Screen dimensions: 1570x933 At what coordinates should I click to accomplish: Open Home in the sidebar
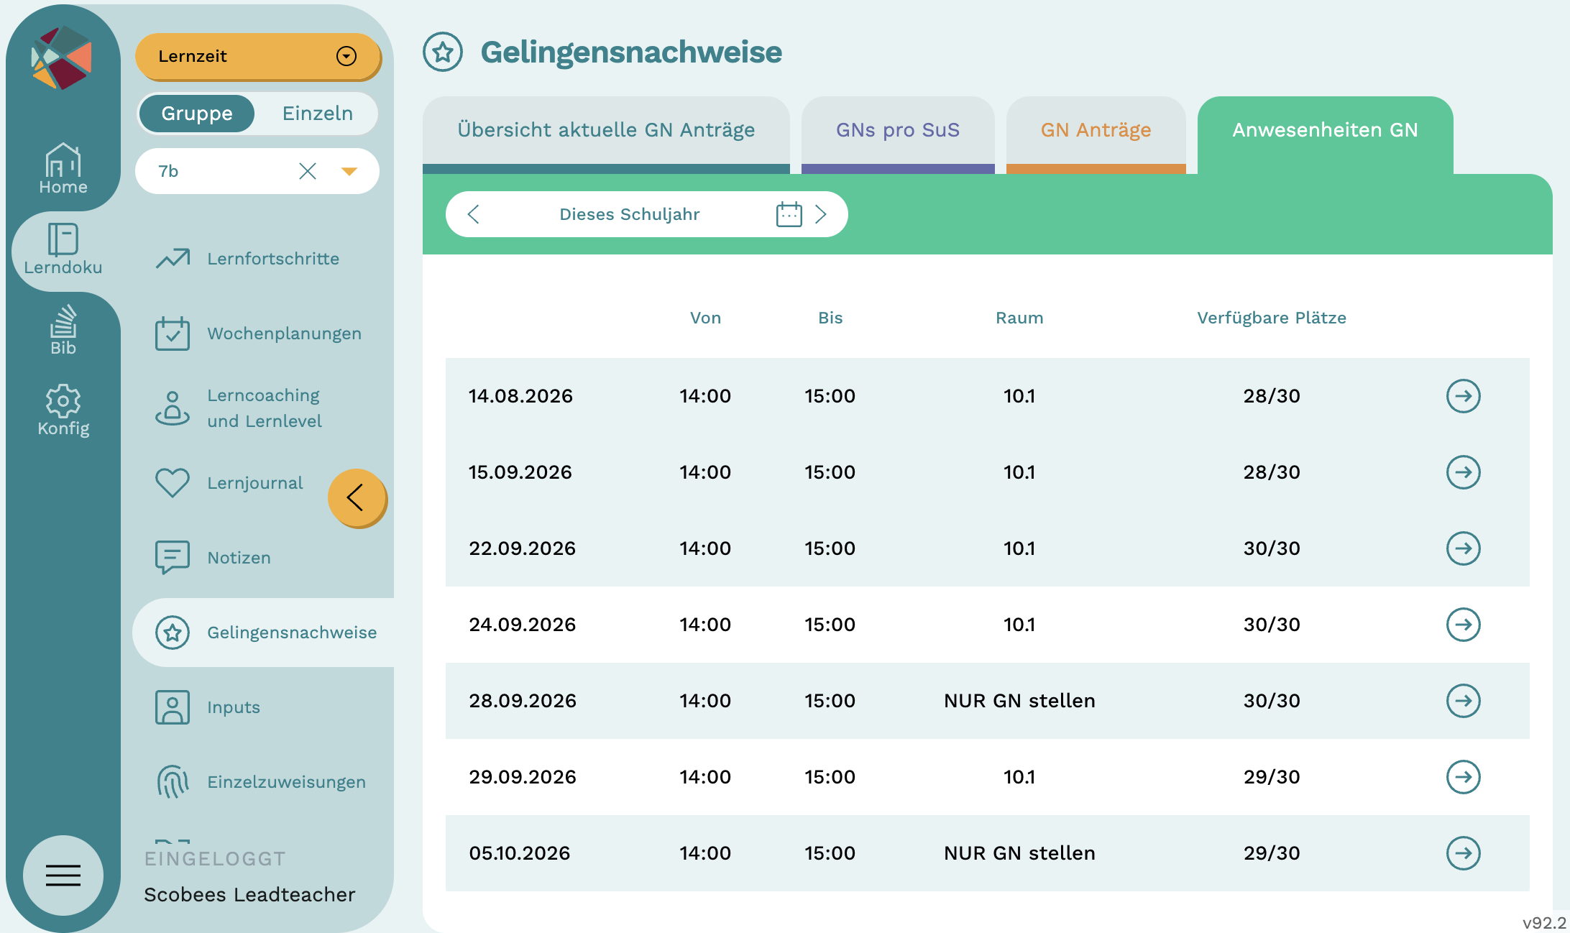tap(63, 168)
